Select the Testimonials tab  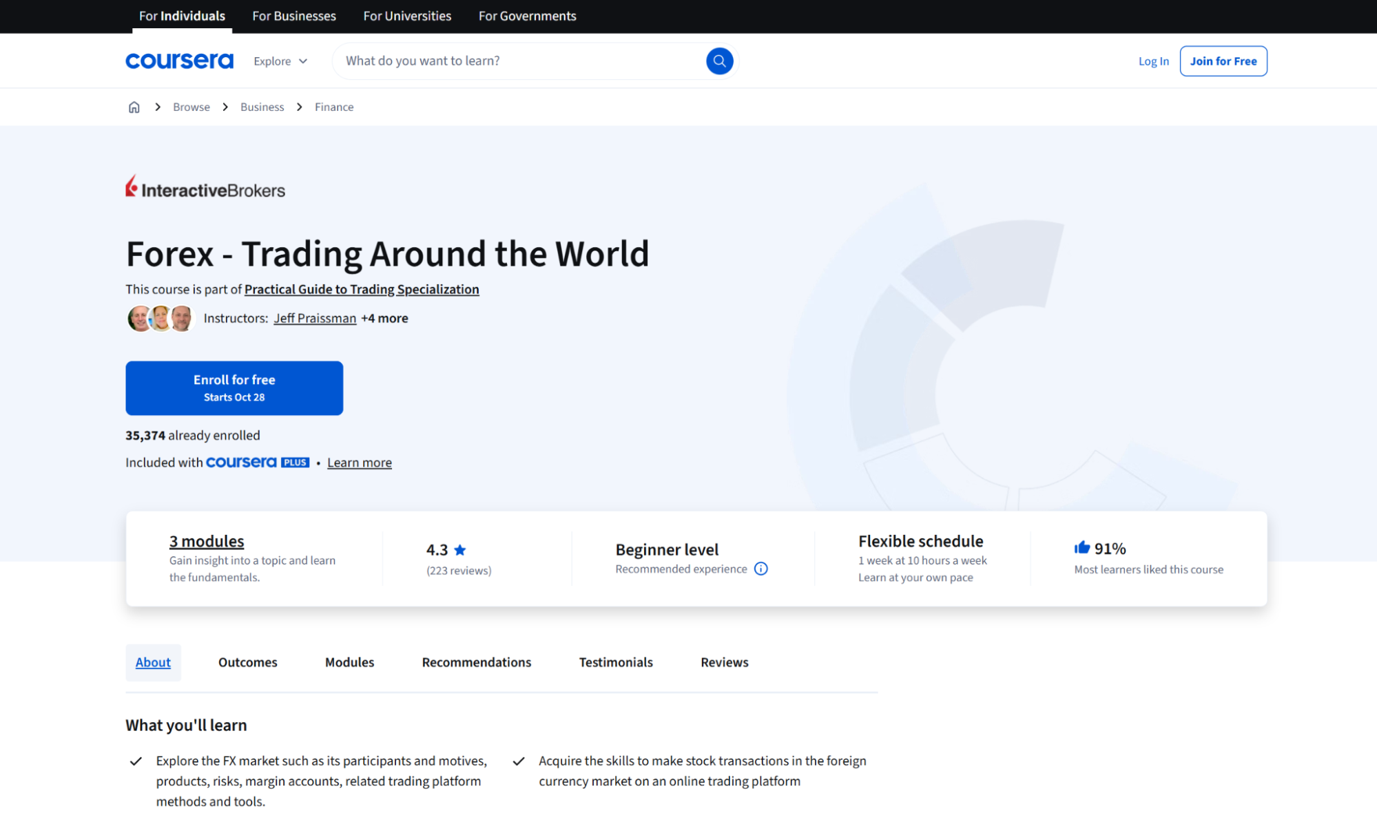tap(616, 662)
